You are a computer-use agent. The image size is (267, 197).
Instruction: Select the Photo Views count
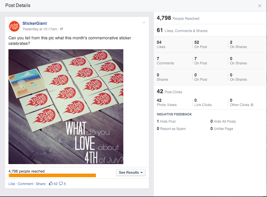166,103
